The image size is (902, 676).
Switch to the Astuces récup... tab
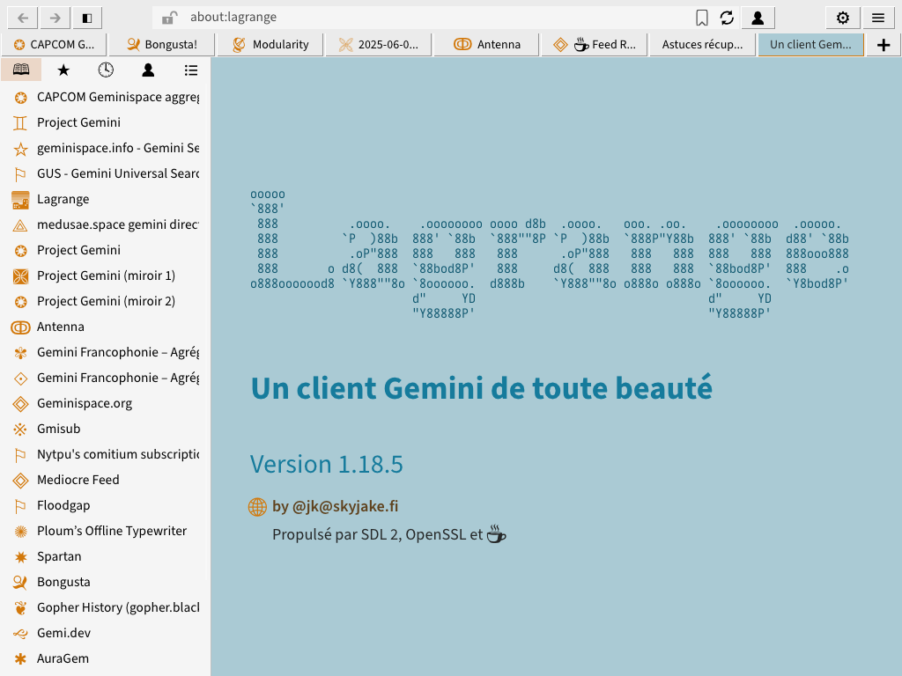click(702, 44)
